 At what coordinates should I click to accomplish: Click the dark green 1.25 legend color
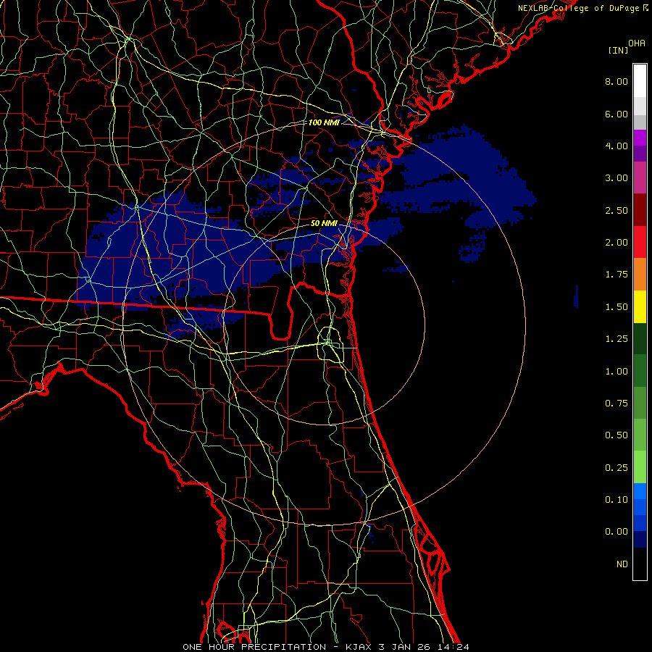pos(640,338)
